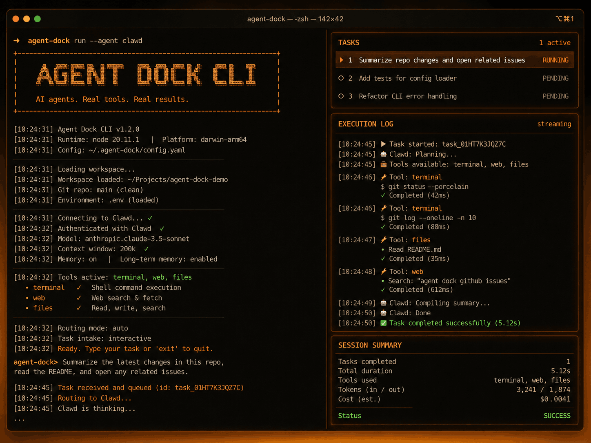The width and height of the screenshot is (591, 443).
Task: Click the checkmark in the terminal tool row
Action: pyautogui.click(x=79, y=288)
